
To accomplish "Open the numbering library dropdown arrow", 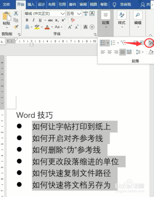I will coord(118,43).
